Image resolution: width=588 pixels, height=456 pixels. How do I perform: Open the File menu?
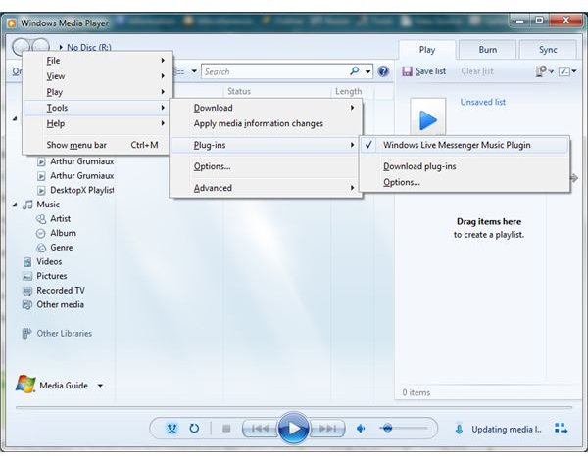pyautogui.click(x=98, y=61)
